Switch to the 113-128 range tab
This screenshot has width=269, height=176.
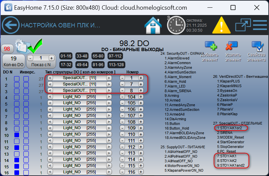tap(116, 64)
